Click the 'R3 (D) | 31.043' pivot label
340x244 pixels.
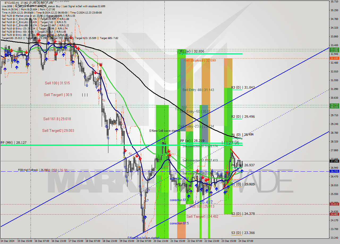click(x=243, y=87)
